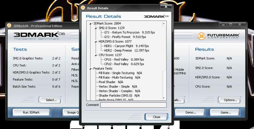Close the 3DMark06 main window
The width and height of the screenshot is (254, 129).
point(240,25)
